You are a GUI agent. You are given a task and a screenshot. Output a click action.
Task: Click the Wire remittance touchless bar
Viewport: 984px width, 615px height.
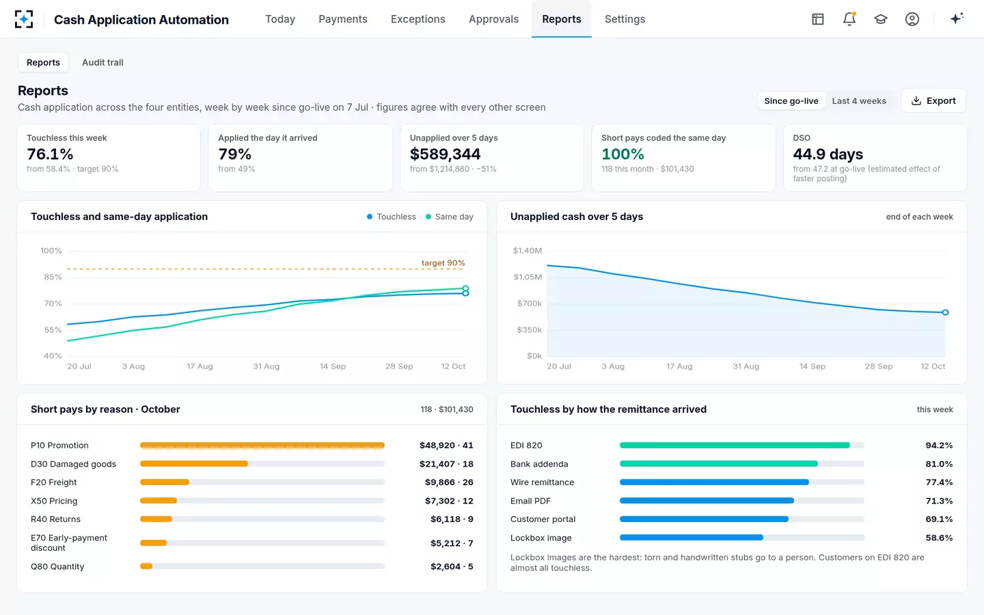pos(742,482)
